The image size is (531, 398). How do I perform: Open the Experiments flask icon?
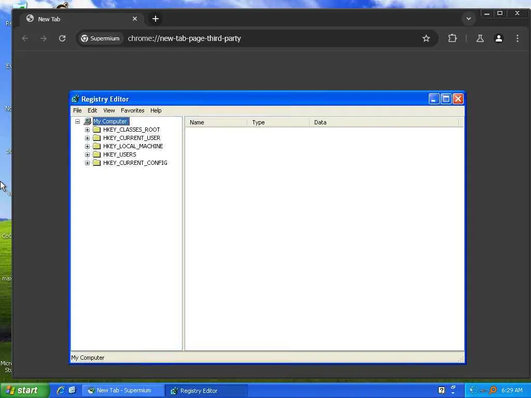click(x=480, y=38)
